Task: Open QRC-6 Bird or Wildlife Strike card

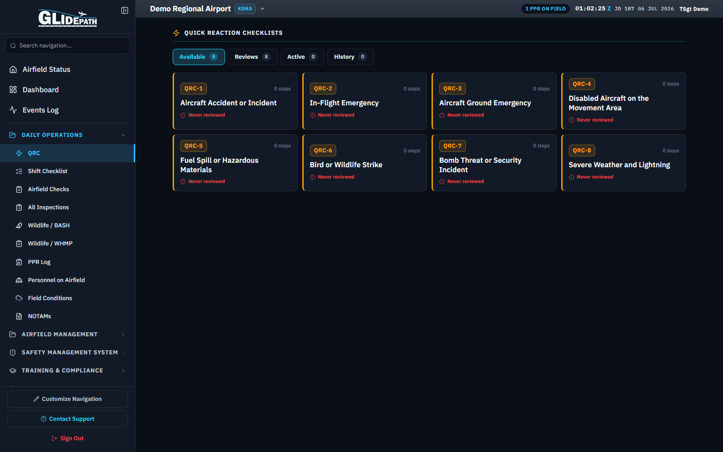Action: [365, 163]
